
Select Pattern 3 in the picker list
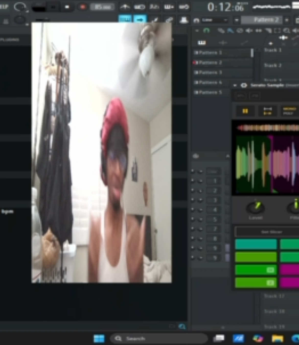222,72
